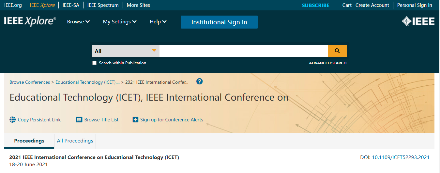Click Create Account link
Viewport: 440px width, 173px height.
click(372, 5)
